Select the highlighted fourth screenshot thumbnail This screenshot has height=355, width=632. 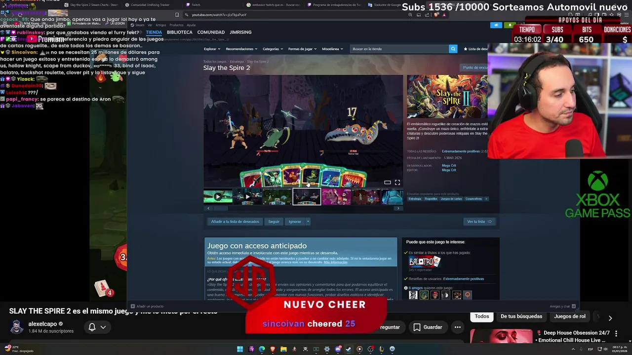pyautogui.click(x=307, y=197)
